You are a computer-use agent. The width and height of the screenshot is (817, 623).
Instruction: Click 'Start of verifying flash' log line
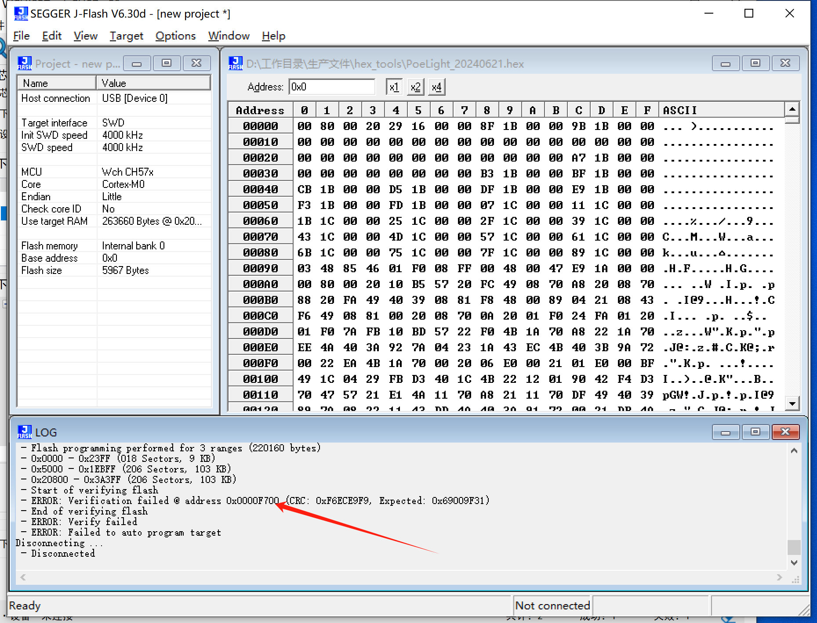click(x=90, y=490)
